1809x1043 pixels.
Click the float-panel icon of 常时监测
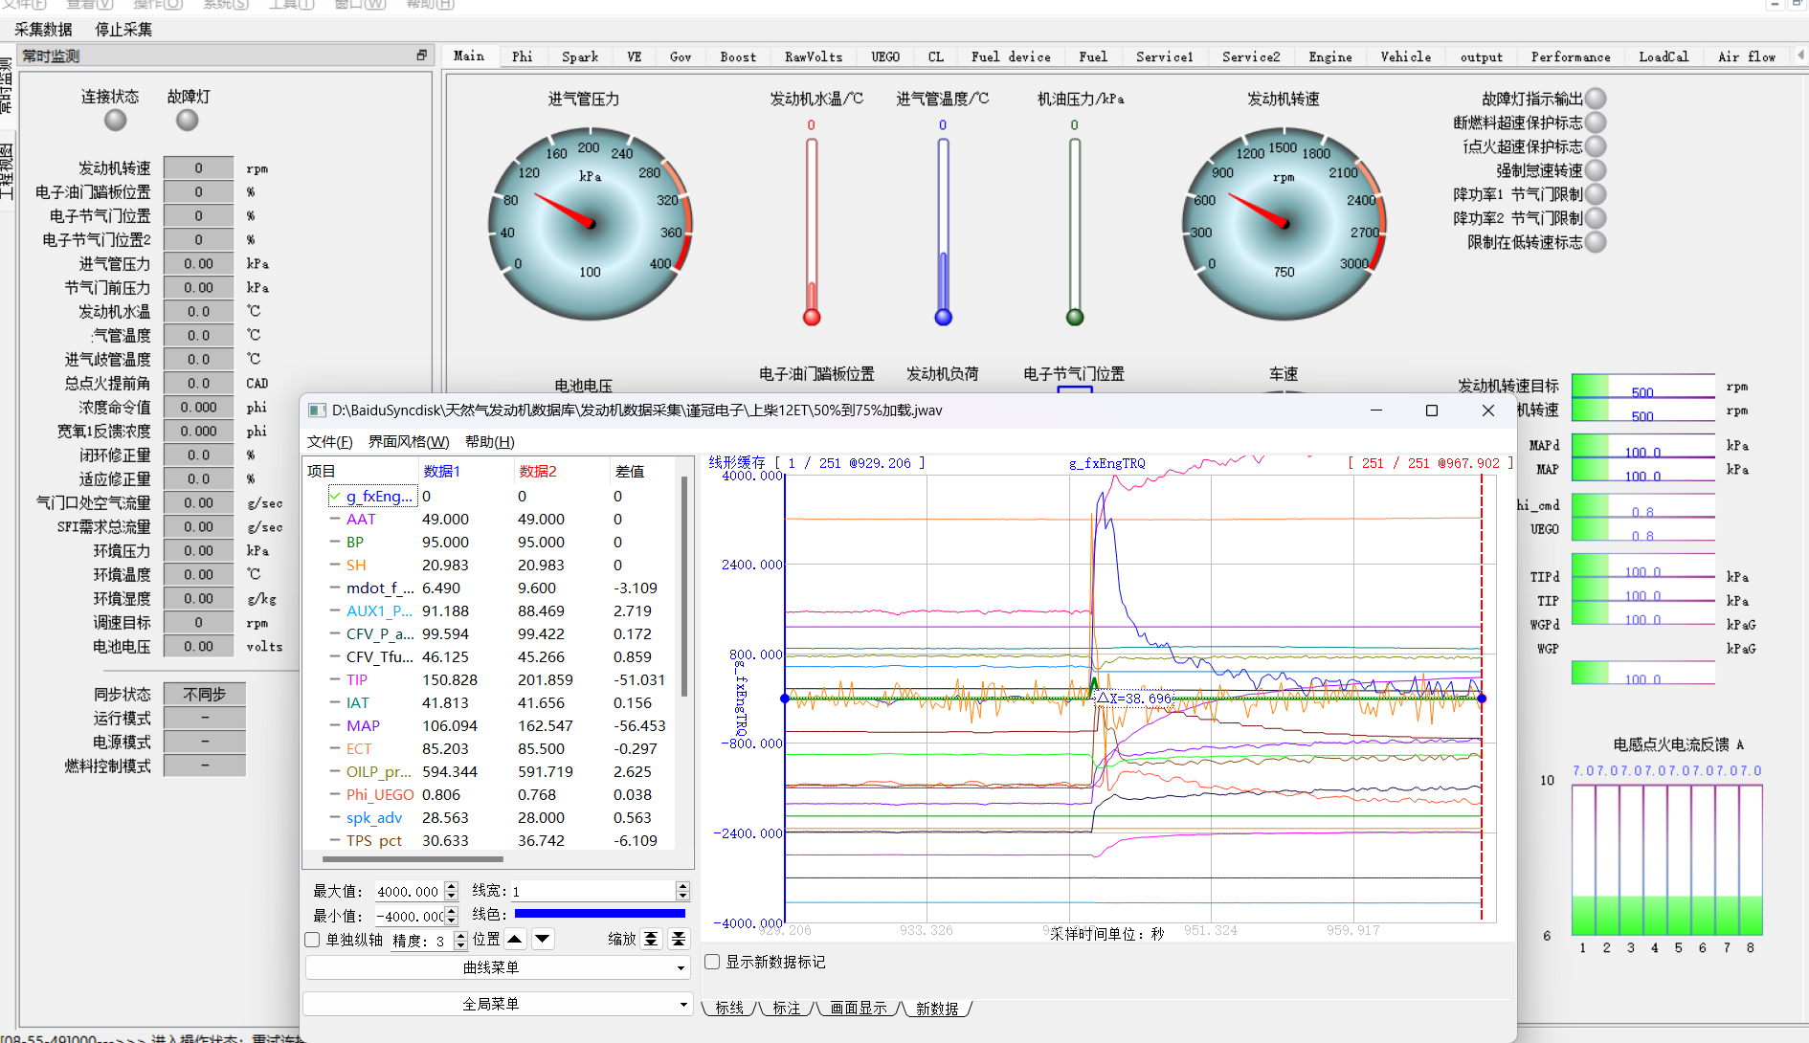421,55
